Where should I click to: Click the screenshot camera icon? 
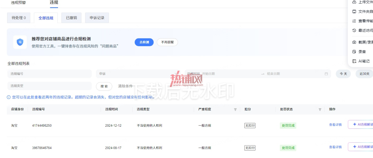click(x=354, y=42)
